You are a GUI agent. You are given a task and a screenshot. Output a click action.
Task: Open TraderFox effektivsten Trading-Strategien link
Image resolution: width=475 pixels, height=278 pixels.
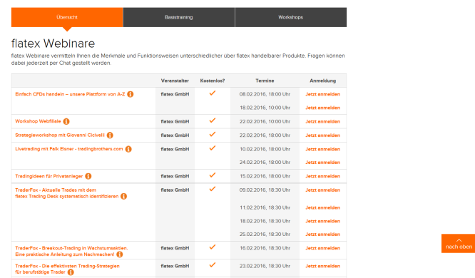pyautogui.click(x=67, y=269)
